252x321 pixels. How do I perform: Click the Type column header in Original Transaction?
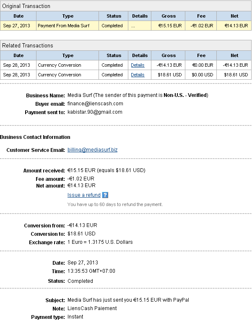[68, 16]
